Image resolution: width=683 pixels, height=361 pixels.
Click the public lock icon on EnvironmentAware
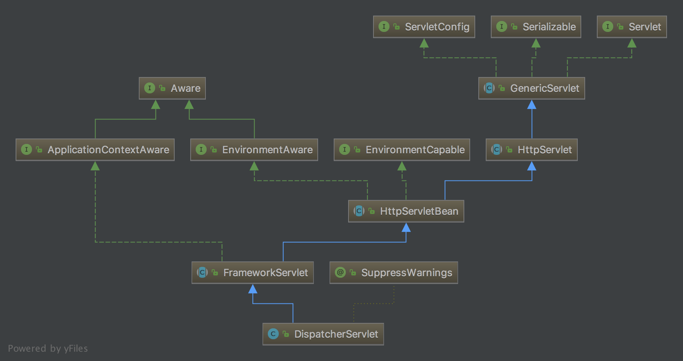click(x=214, y=149)
